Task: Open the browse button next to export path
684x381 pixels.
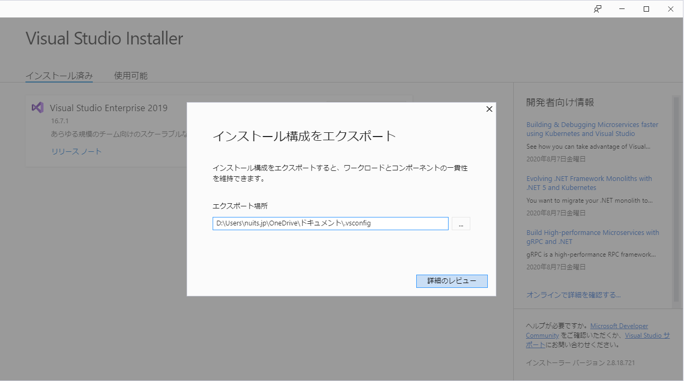Action: [x=461, y=224]
